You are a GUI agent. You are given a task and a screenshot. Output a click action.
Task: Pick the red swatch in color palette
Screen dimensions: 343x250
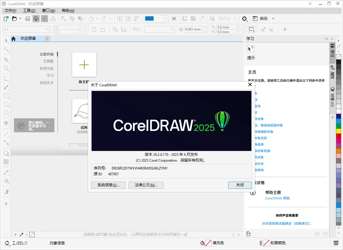point(339,136)
